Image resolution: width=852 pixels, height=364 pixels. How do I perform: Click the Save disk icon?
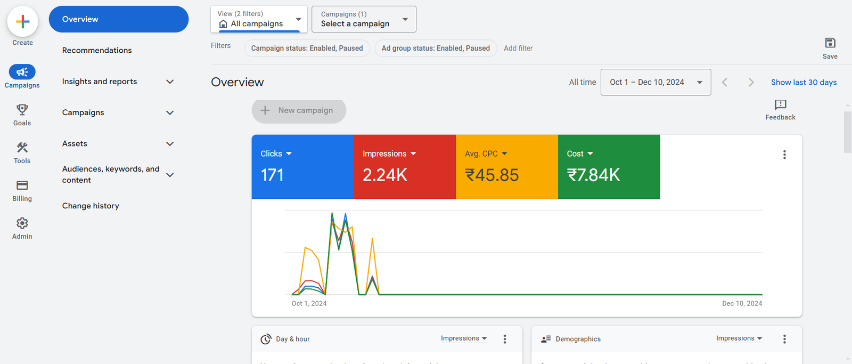[x=830, y=43]
